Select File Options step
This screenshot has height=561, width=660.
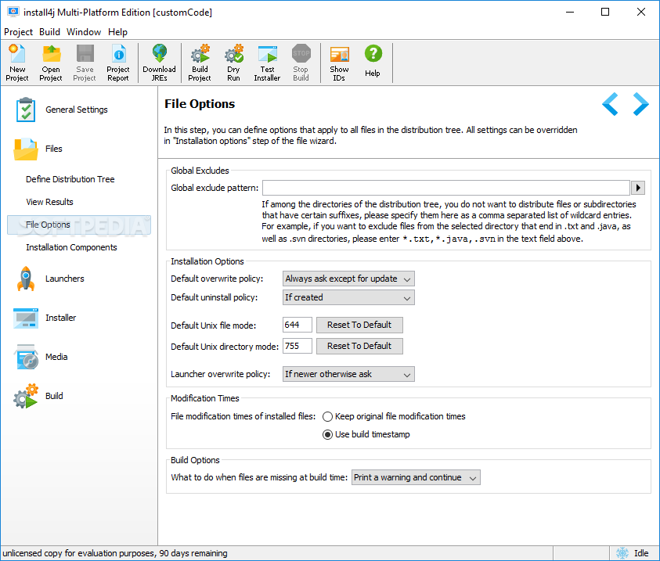point(79,225)
